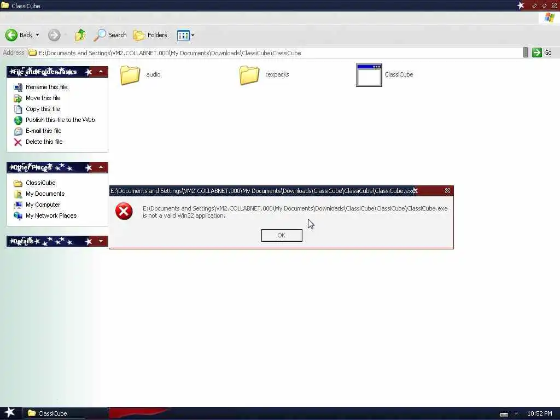Click the taskbar clock 10:52 PM
This screenshot has width=560, height=420.
540,413
